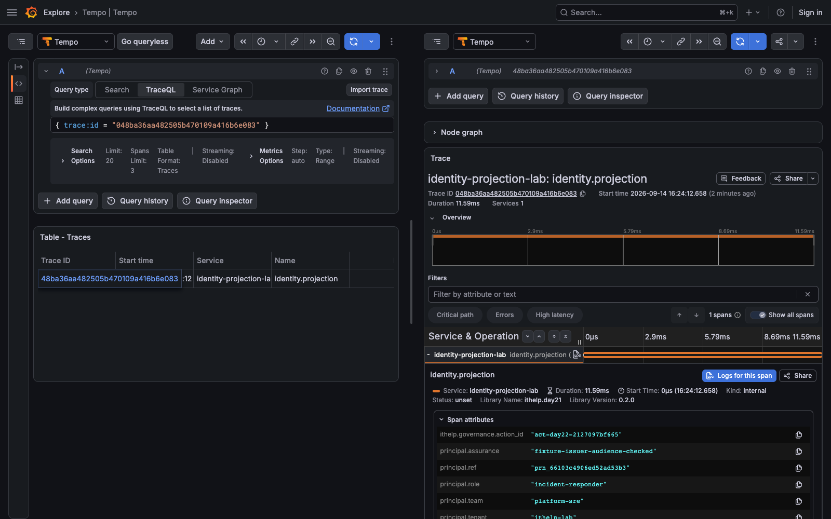Toggle right pane content outline button
Image resolution: width=831 pixels, height=519 pixels.
436,42
